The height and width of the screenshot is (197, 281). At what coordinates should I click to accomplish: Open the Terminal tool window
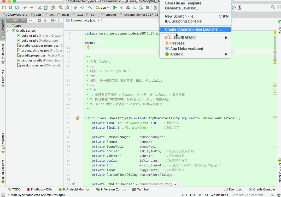tap(141, 189)
